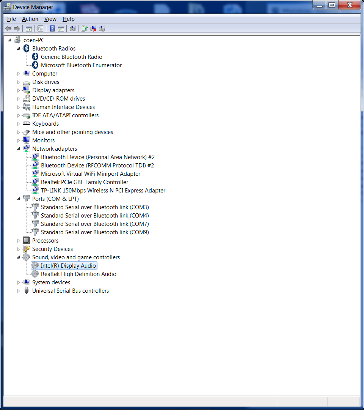Click the Universal Serial Bus controllers icon

[x=27, y=290]
